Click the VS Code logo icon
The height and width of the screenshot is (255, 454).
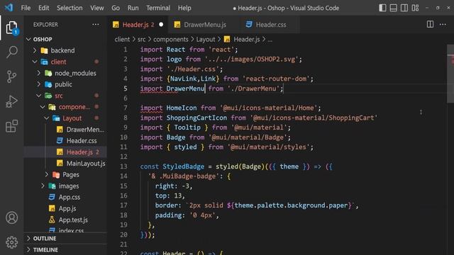9,8
